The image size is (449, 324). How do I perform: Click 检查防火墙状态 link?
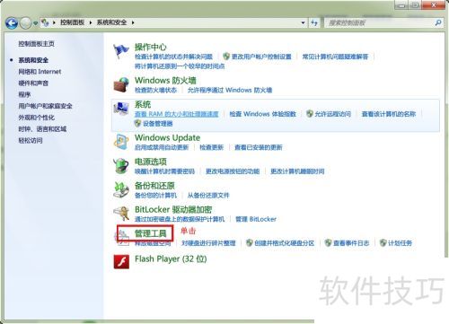point(155,90)
